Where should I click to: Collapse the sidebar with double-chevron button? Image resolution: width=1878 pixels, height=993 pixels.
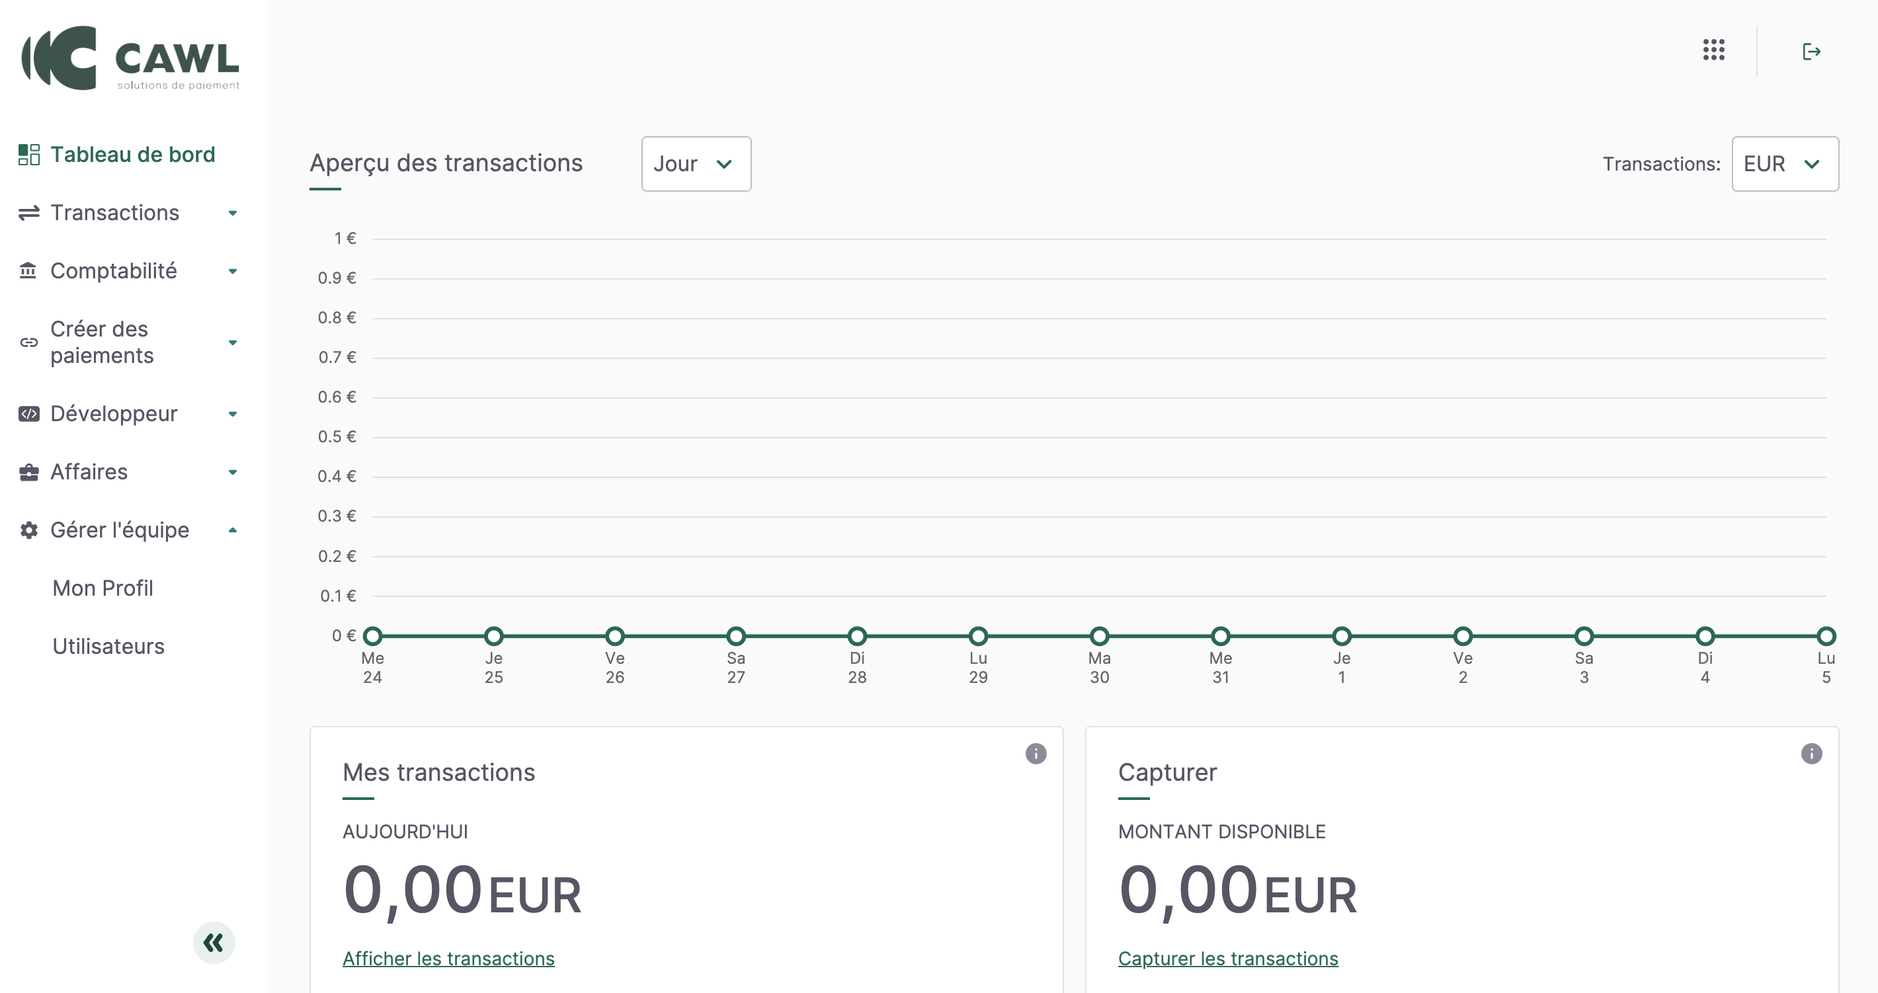click(x=214, y=943)
